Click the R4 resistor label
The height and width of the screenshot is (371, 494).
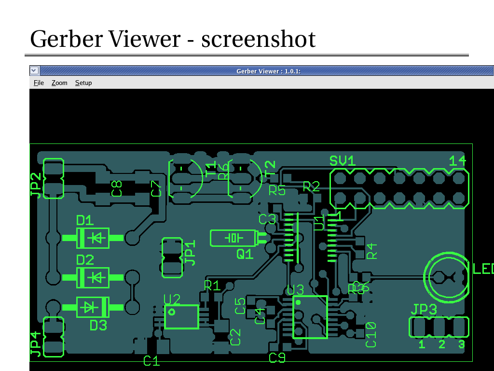372,251
